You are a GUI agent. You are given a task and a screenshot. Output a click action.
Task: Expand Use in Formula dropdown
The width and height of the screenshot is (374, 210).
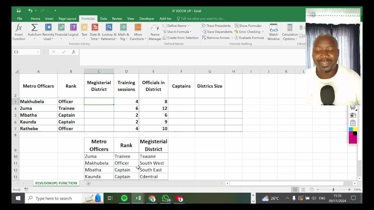pos(191,32)
